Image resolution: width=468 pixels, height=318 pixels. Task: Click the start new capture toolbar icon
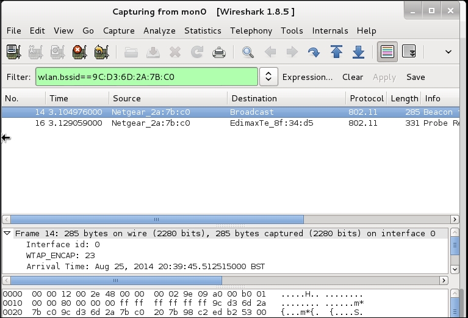(x=57, y=52)
